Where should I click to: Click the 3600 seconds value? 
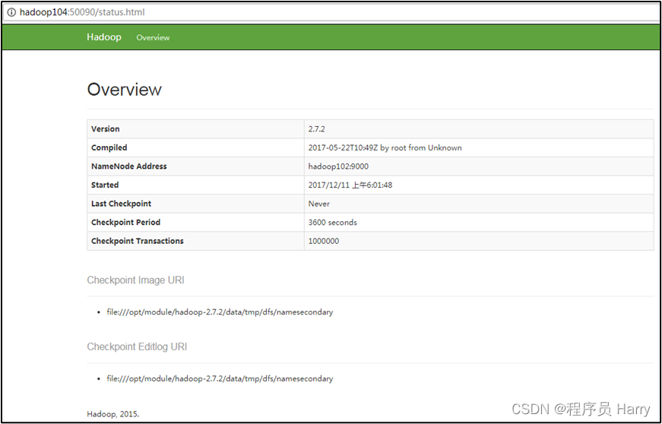[332, 223]
